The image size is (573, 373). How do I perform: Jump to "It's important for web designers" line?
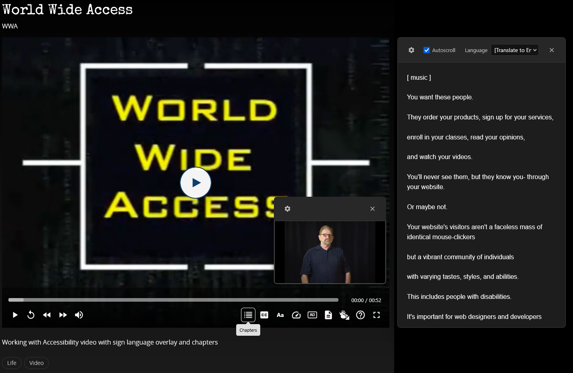474,317
